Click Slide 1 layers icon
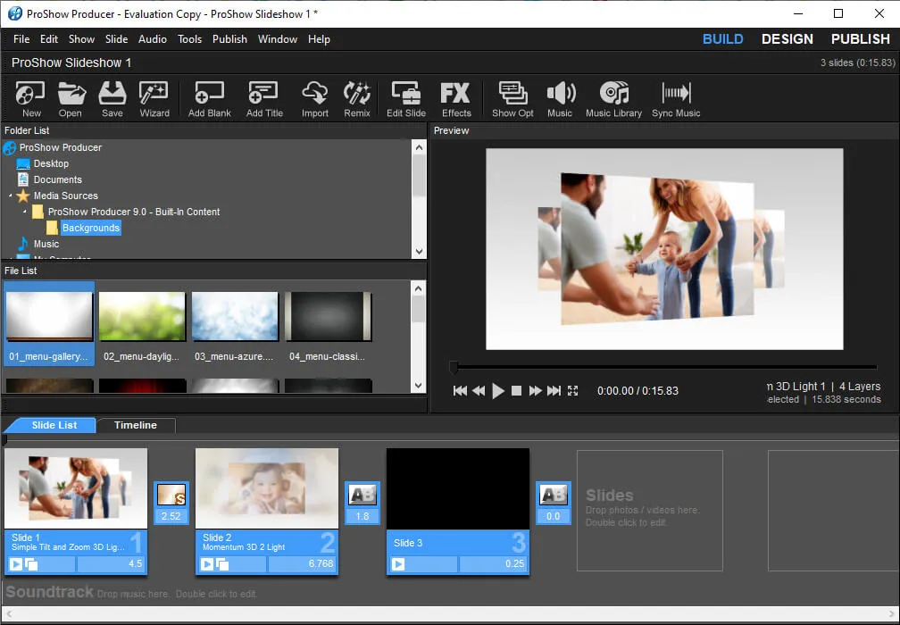Image resolution: width=900 pixels, height=625 pixels. click(x=31, y=564)
